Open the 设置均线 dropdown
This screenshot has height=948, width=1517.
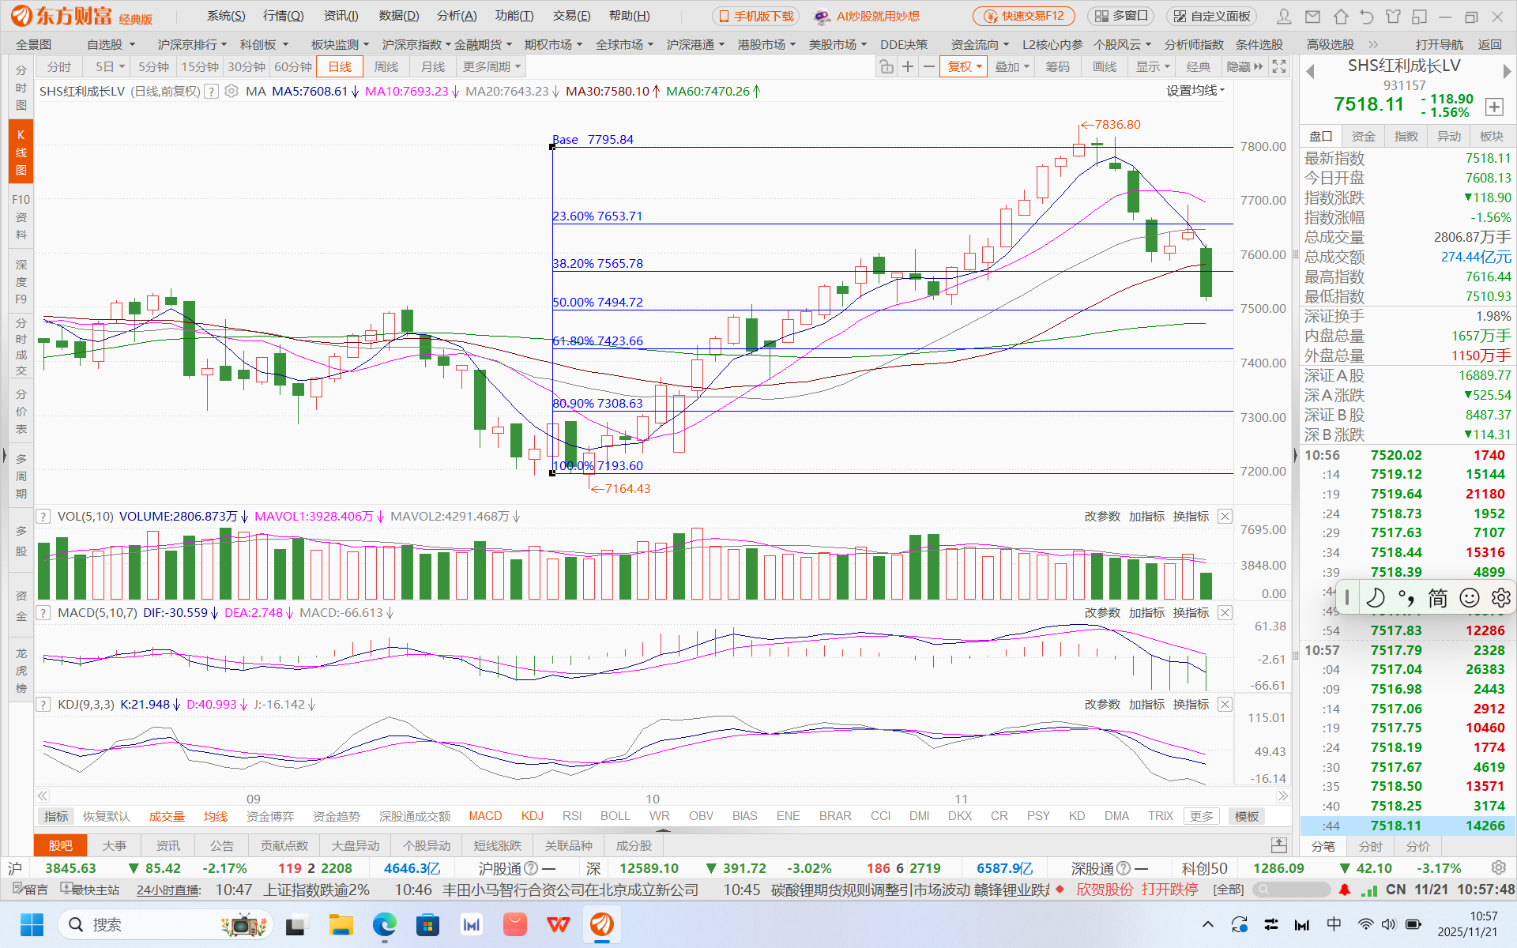[x=1195, y=91]
